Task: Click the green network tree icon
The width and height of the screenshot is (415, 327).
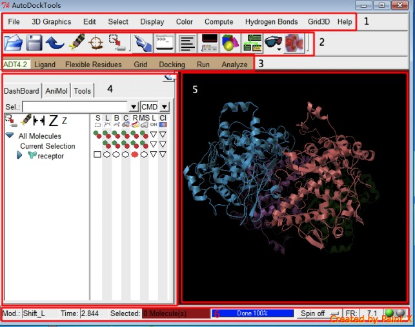Action: coord(252,43)
